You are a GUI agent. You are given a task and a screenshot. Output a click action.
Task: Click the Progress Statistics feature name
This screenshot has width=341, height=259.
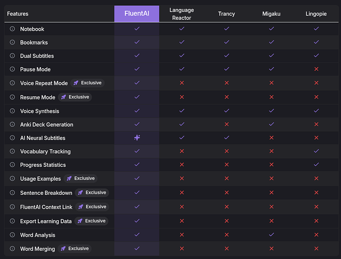click(43, 165)
